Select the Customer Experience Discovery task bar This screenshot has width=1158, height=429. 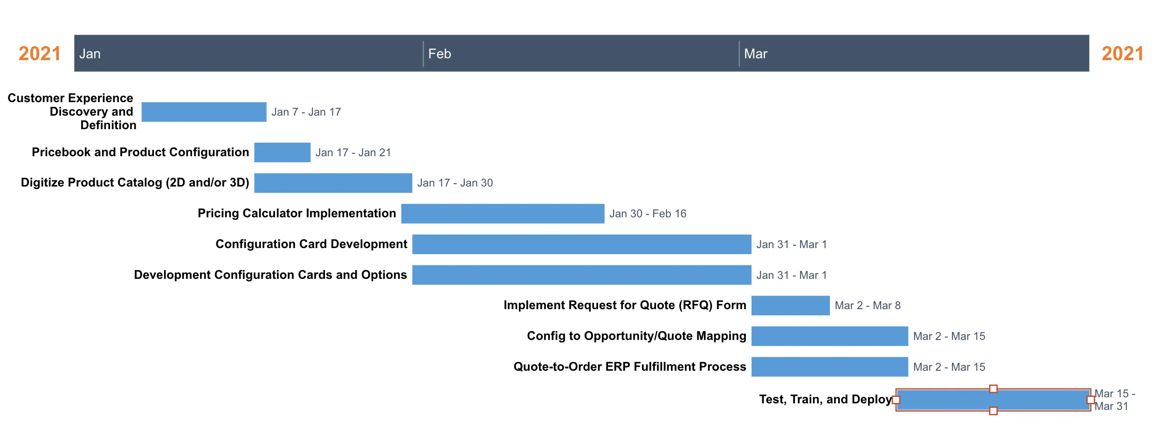click(x=204, y=112)
